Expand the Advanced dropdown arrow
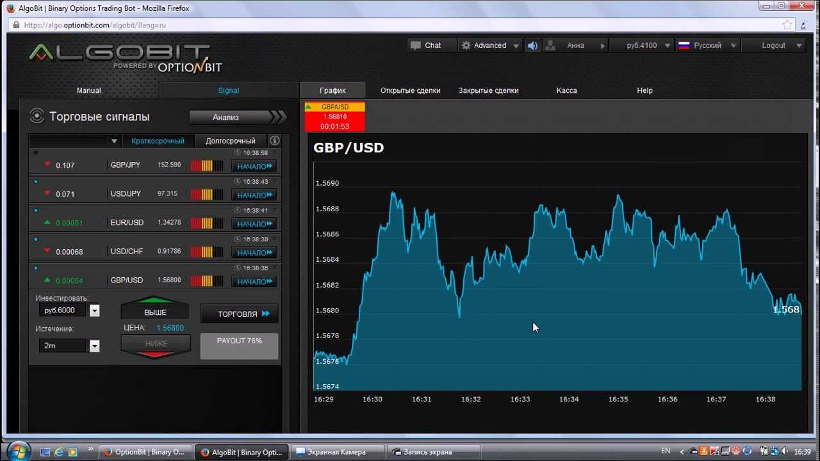The width and height of the screenshot is (820, 461). (516, 46)
